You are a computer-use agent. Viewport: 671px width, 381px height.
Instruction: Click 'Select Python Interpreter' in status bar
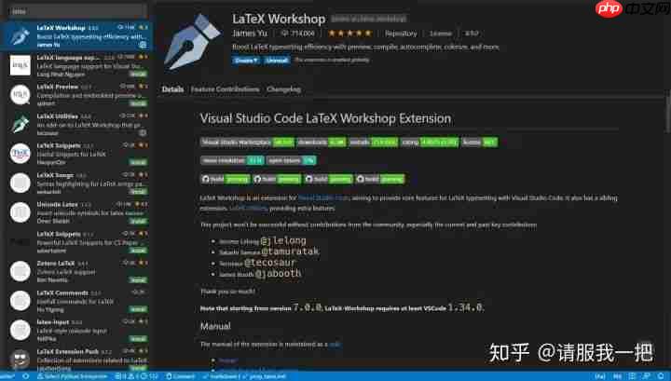pos(72,376)
